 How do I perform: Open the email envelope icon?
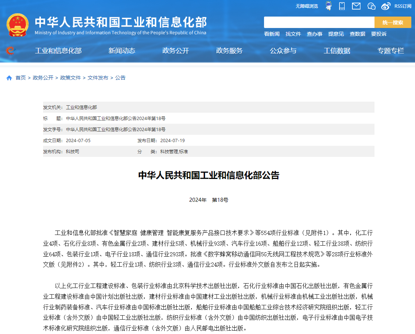point(356,6)
